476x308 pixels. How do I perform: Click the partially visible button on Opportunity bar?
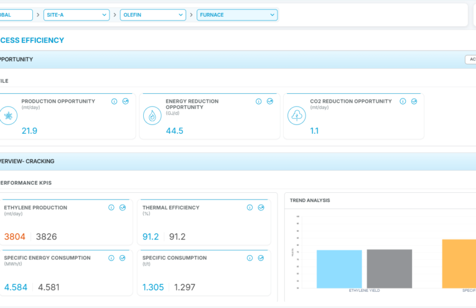[470, 60]
